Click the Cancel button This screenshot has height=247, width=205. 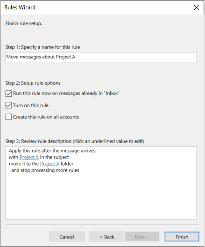[67, 237]
